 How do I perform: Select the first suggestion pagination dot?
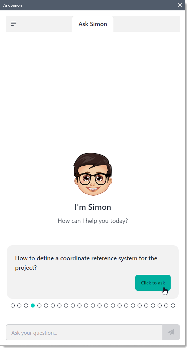pos(13,306)
